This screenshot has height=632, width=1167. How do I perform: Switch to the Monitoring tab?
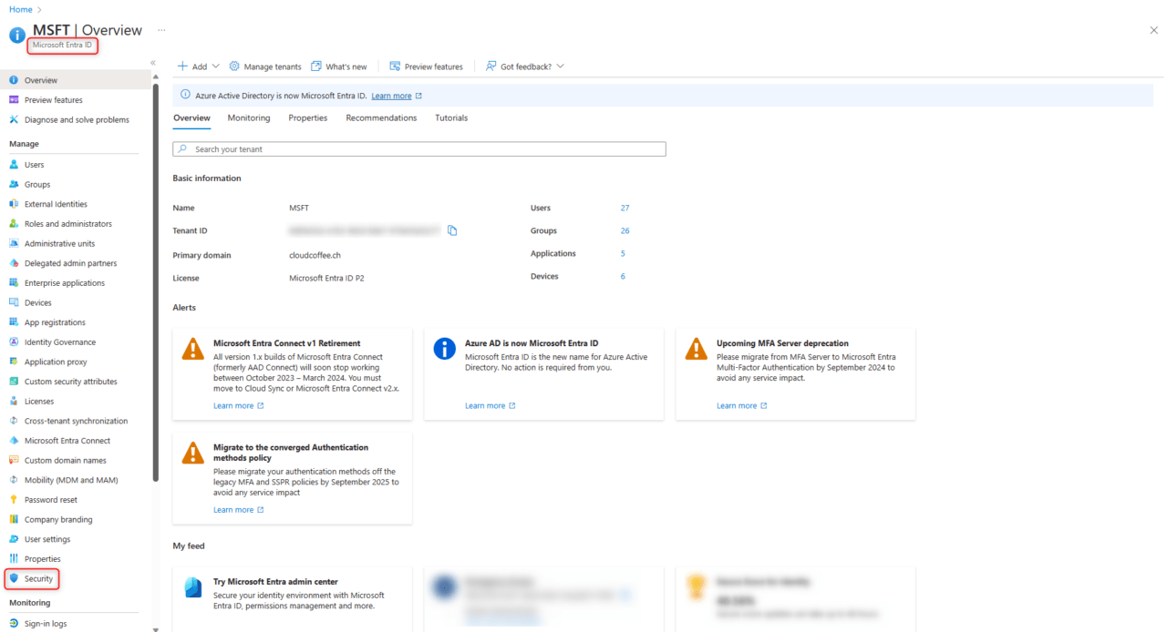click(249, 118)
